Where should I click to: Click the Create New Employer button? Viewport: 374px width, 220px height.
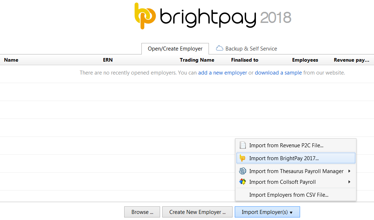197,212
